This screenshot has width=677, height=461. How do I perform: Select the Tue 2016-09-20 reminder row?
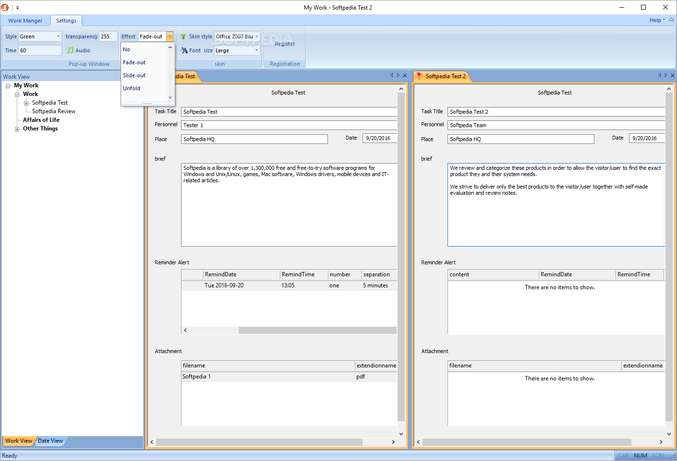point(289,285)
